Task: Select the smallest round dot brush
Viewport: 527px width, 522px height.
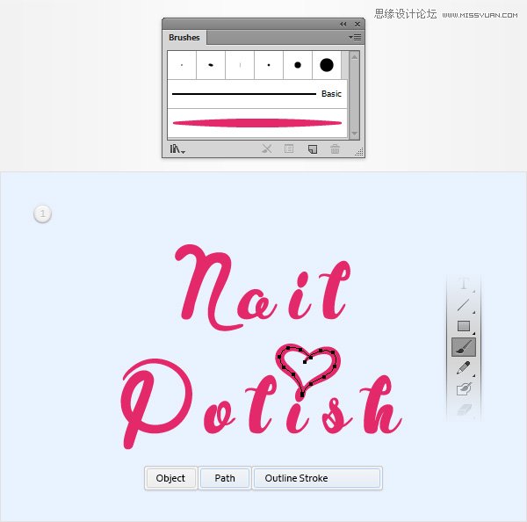Action: (x=182, y=65)
